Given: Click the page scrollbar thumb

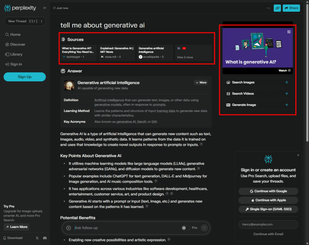Looking at the screenshot, I should tap(307, 73).
